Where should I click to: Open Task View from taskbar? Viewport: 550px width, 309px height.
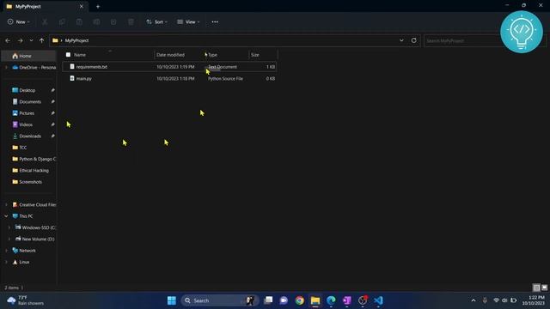268,300
